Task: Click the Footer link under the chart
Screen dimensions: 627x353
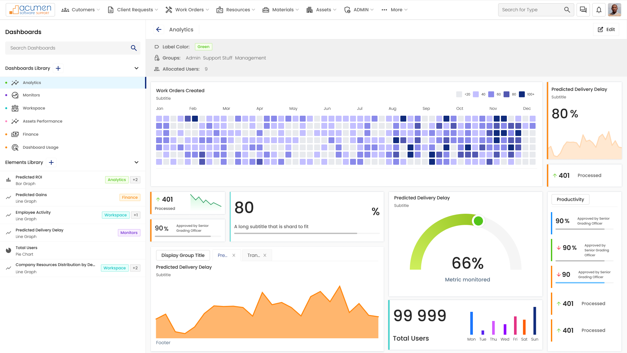Action: tap(163, 343)
